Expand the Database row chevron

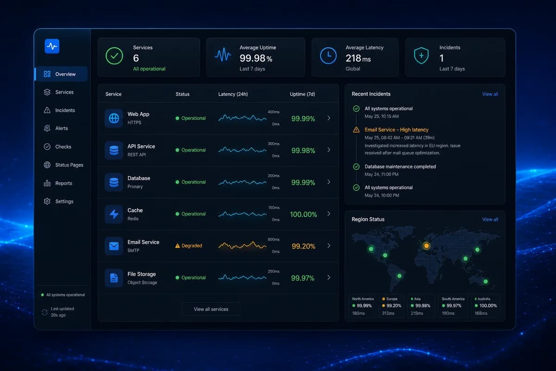pyautogui.click(x=329, y=182)
